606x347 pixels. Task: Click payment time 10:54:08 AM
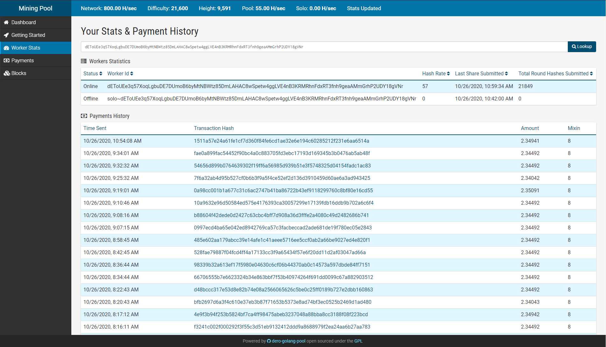click(x=112, y=141)
